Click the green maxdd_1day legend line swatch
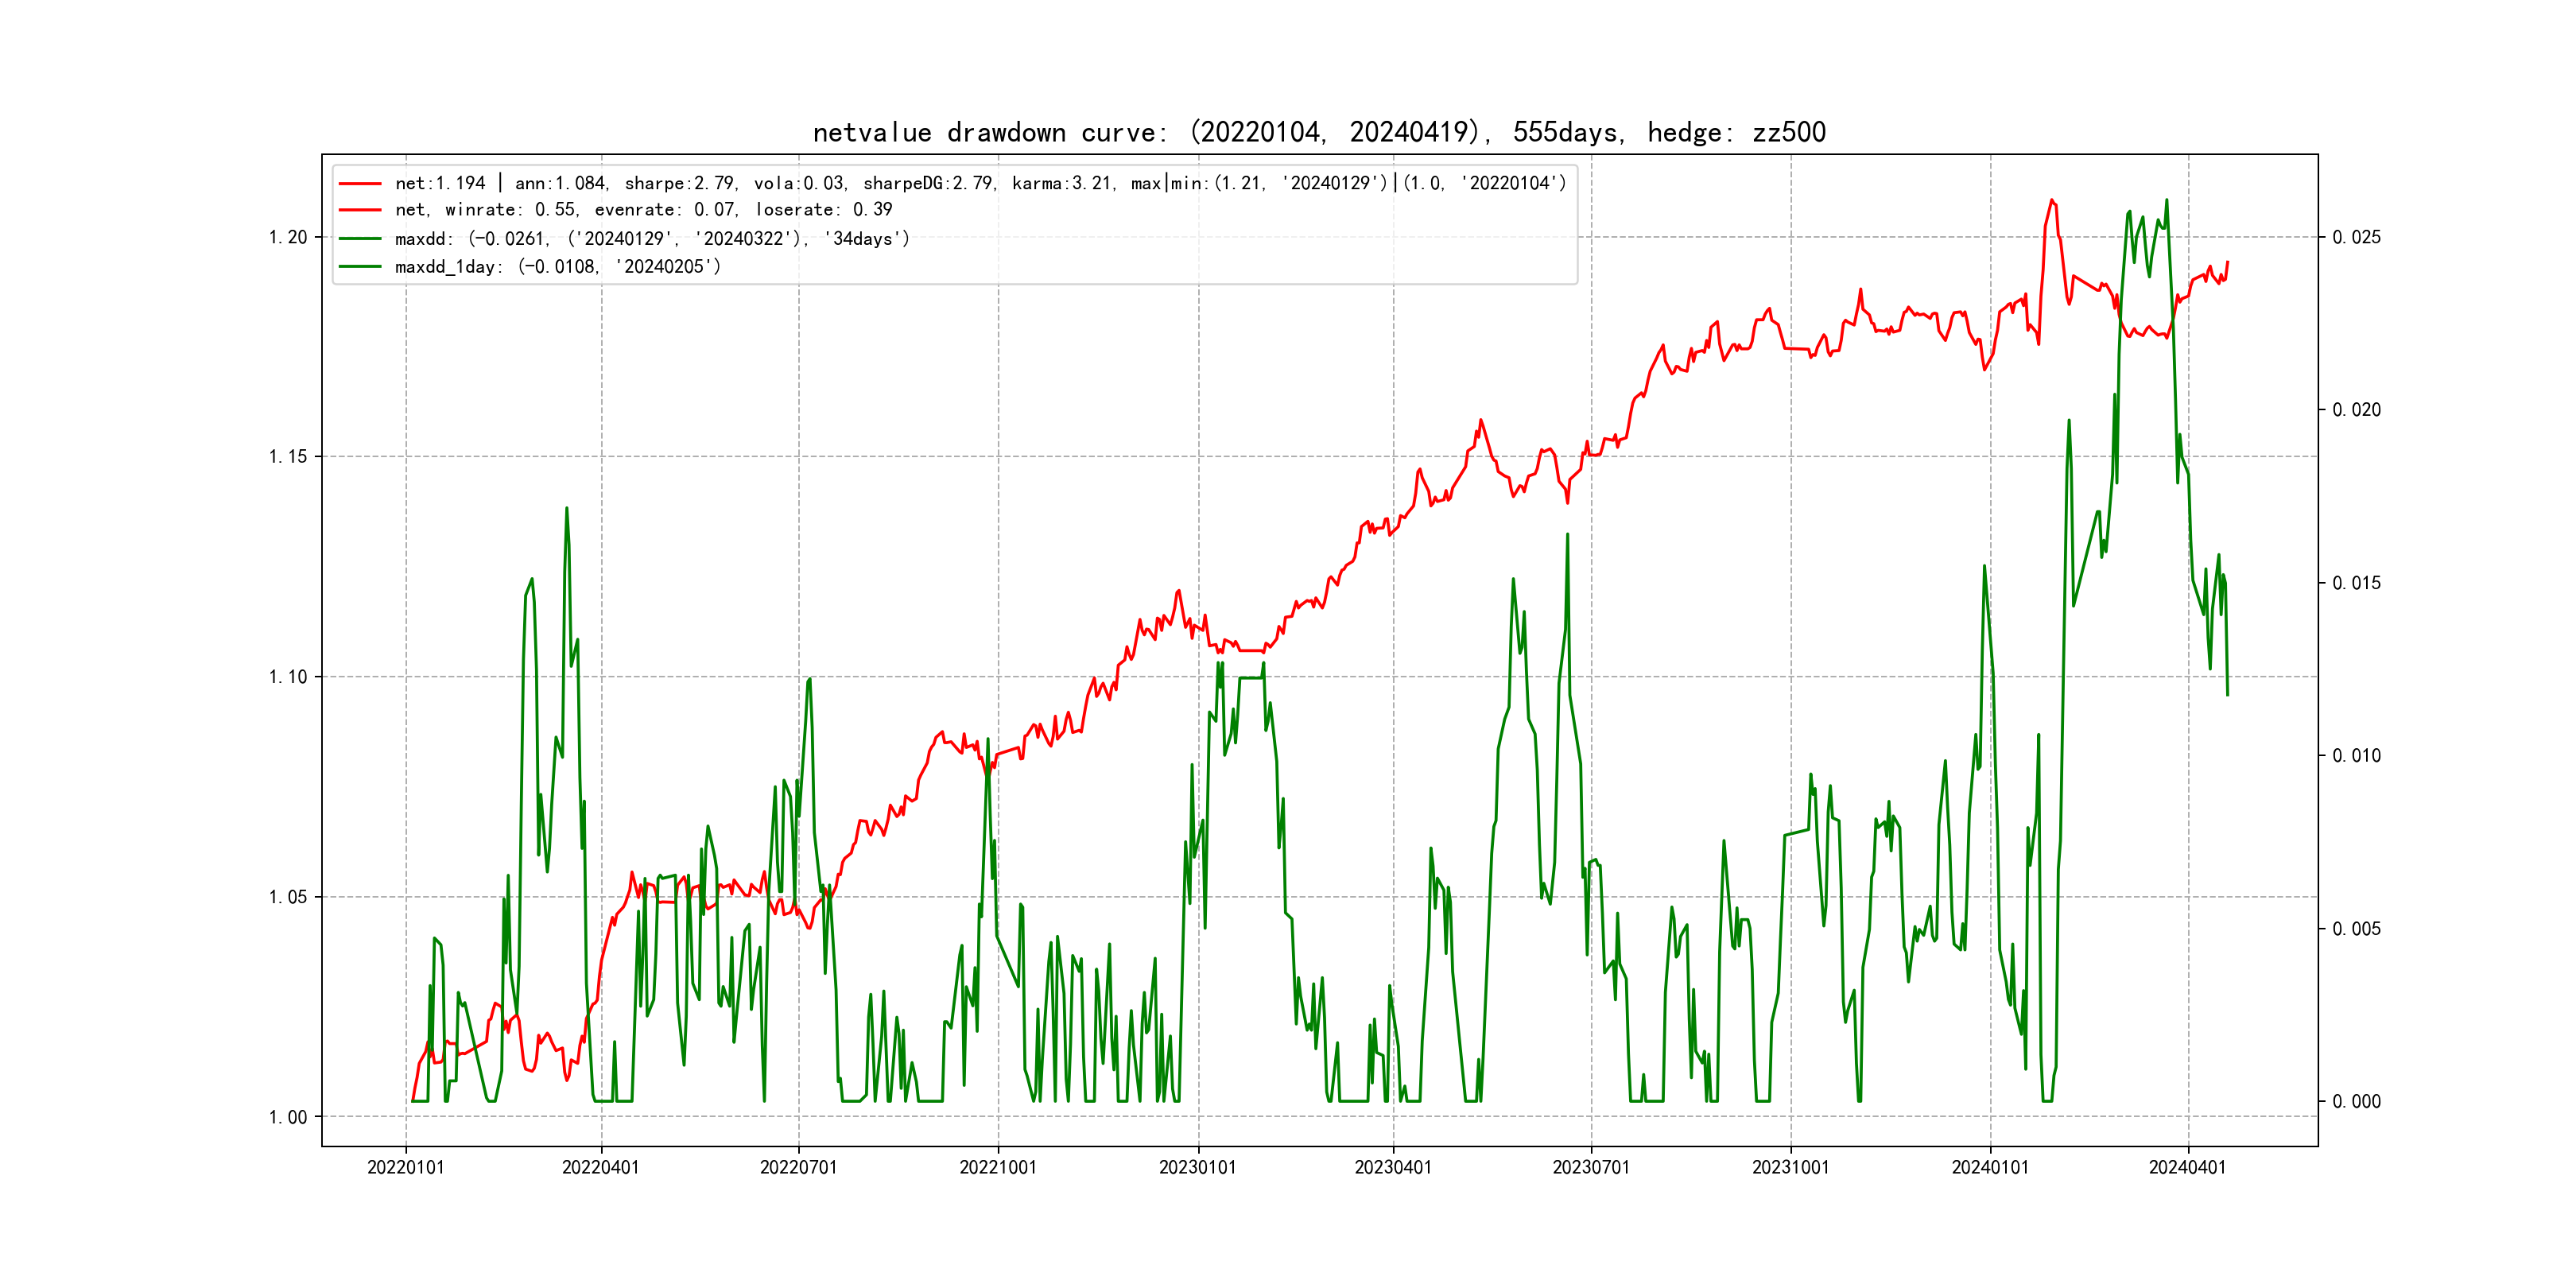Viewport: 2576px width, 1288px height. (x=360, y=267)
